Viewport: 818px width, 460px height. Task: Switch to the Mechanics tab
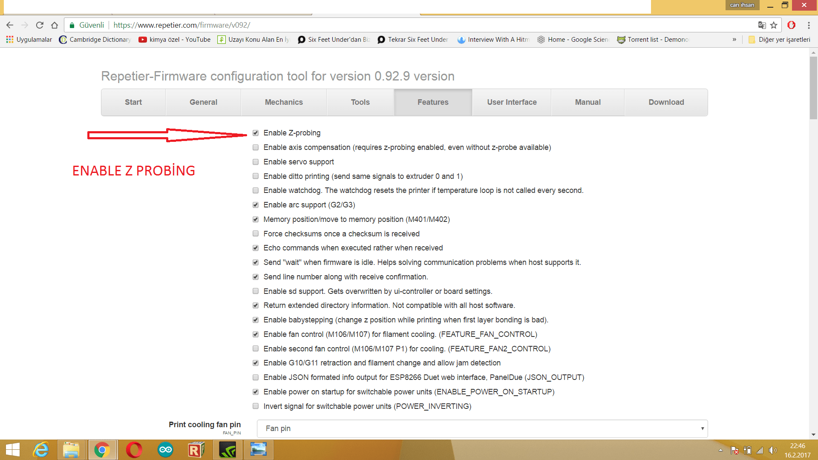284,102
